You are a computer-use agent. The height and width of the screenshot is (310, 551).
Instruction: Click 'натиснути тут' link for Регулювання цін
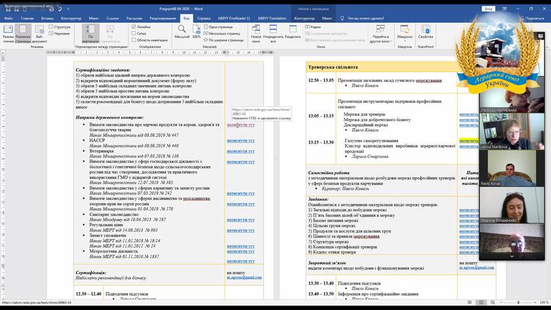click(x=241, y=231)
